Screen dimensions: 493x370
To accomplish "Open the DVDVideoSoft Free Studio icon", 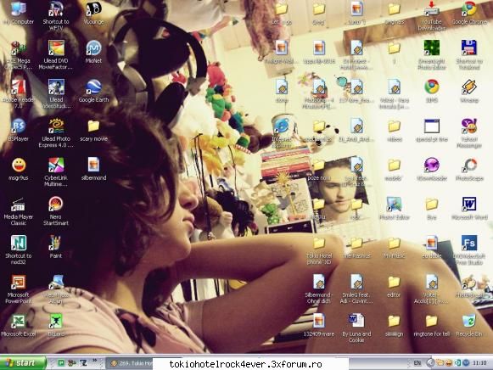I will [x=469, y=249].
